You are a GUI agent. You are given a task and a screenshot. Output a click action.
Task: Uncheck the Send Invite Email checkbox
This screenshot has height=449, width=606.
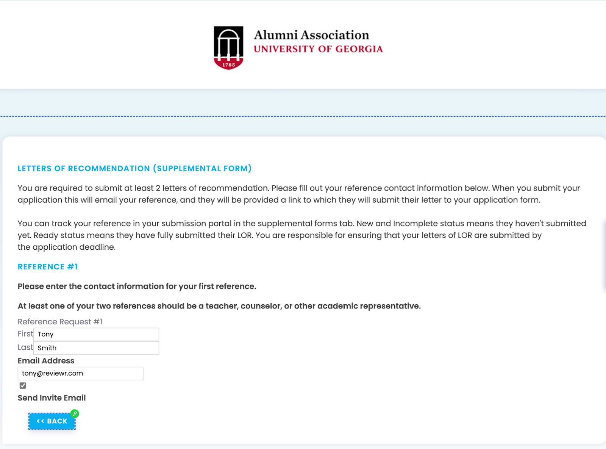tap(23, 386)
